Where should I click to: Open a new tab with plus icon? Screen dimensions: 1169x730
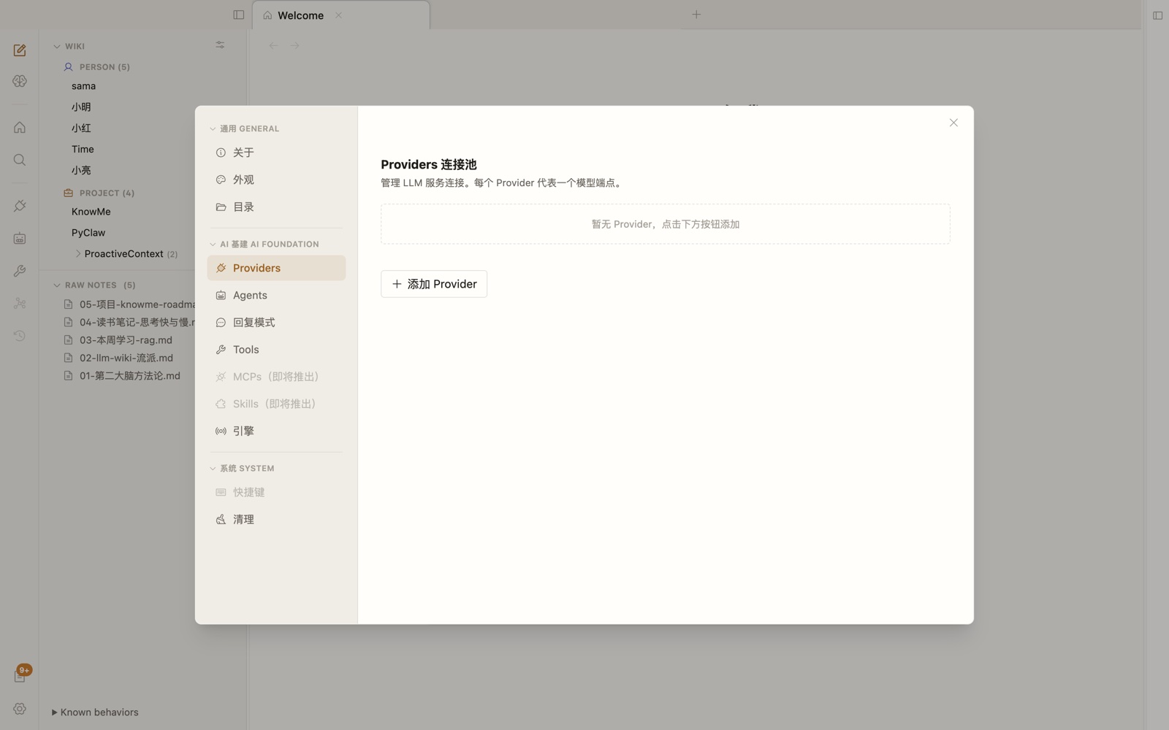pyautogui.click(x=696, y=14)
